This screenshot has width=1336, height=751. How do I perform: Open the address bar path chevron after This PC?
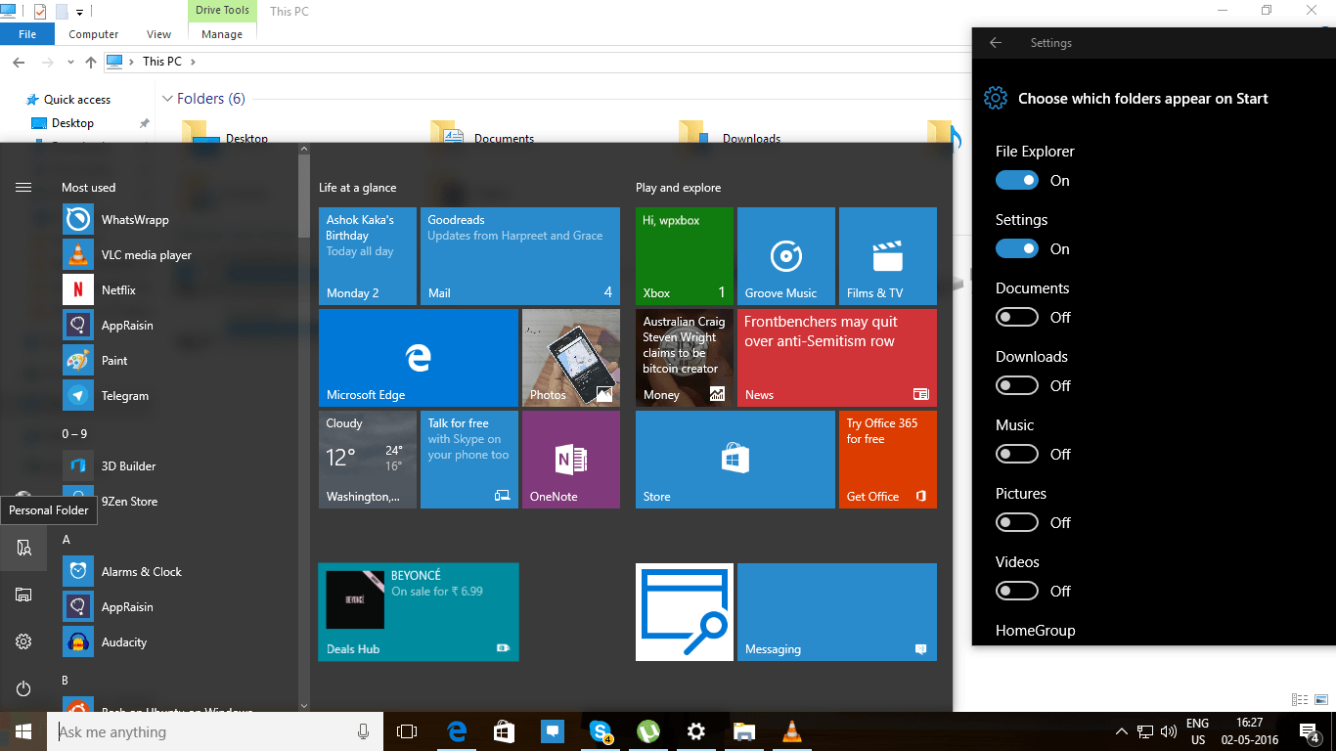click(x=193, y=62)
